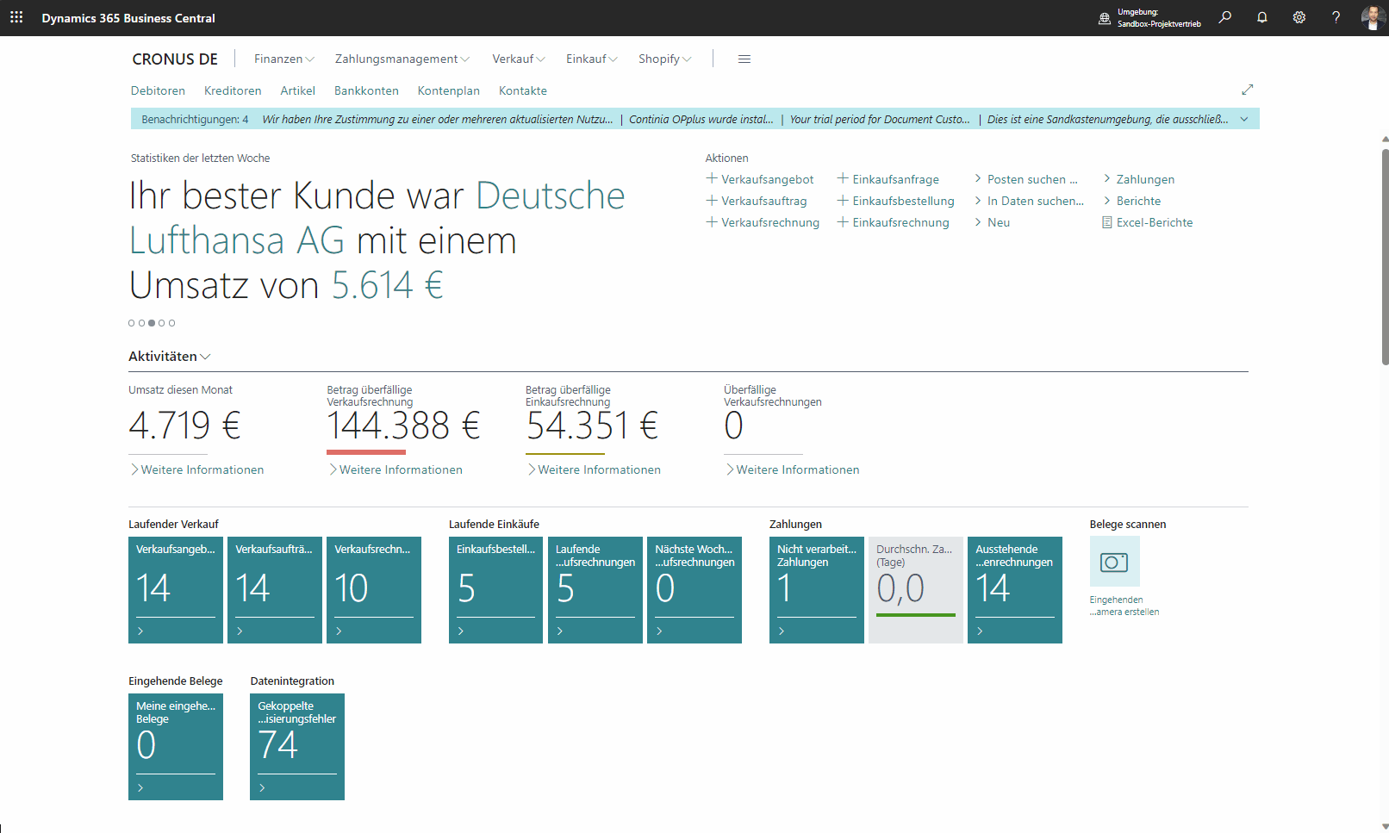
Task: Click the environment globe icon
Action: click(1105, 18)
